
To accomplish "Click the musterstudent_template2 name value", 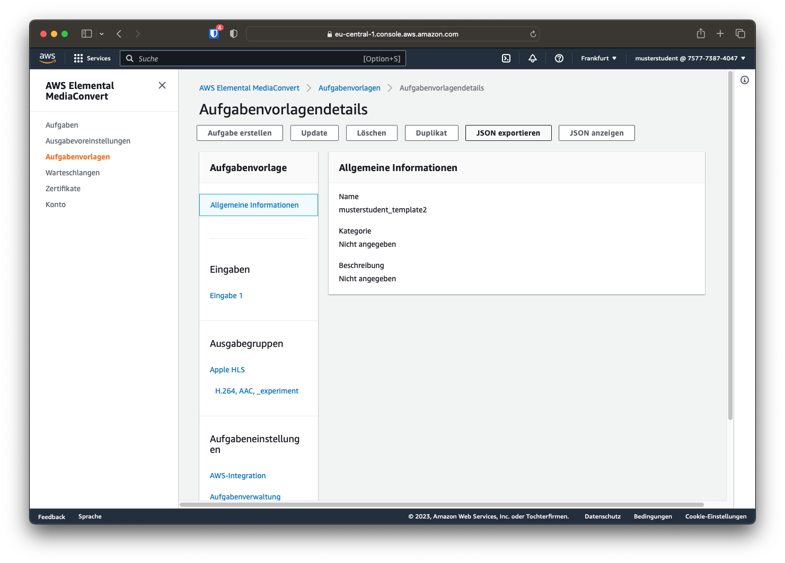I will click(x=383, y=210).
